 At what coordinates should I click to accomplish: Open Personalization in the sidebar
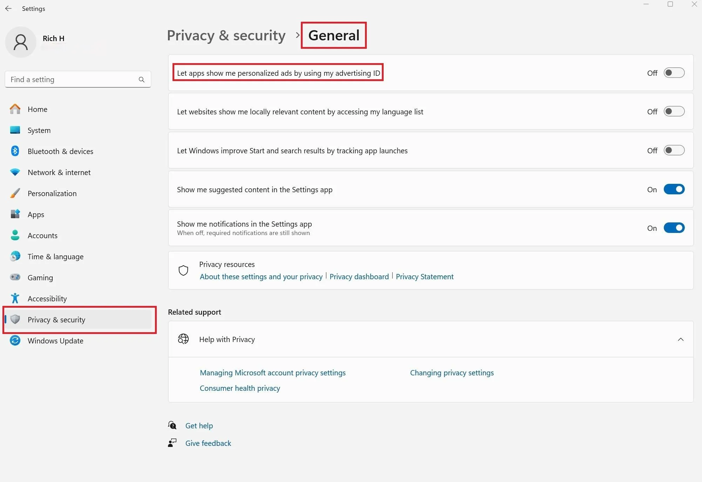pyautogui.click(x=52, y=193)
